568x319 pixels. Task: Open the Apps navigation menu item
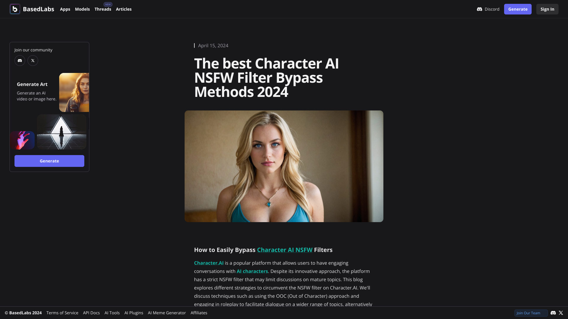[65, 9]
